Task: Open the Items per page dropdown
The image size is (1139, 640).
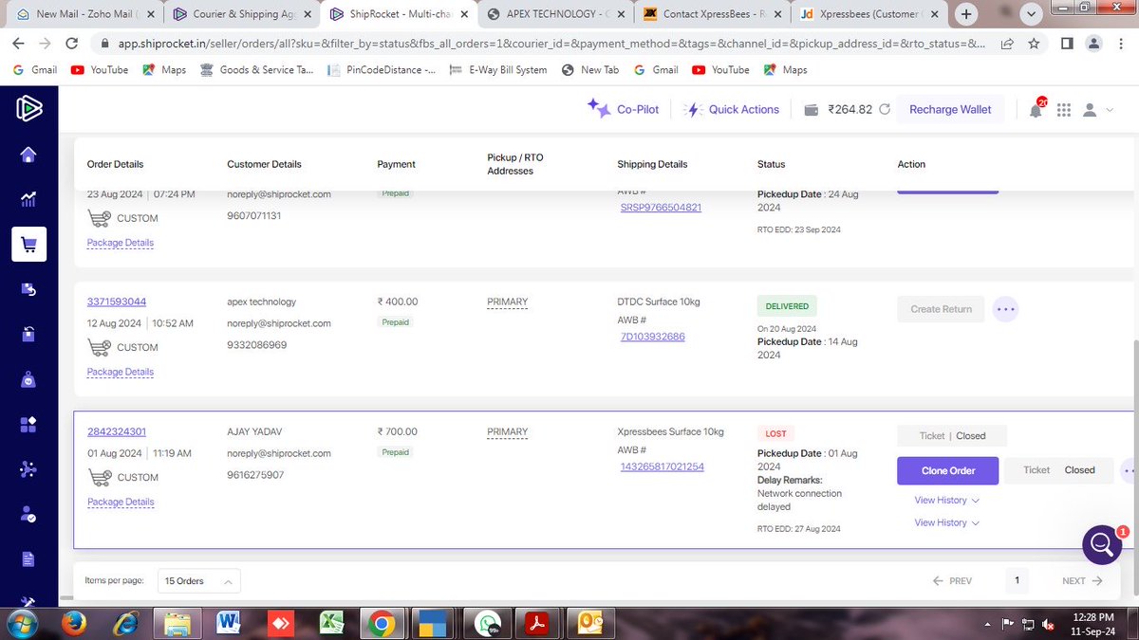Action: point(198,580)
